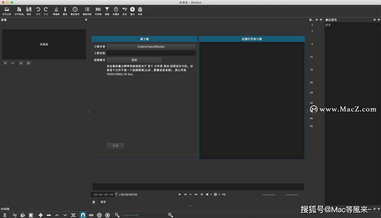The height and width of the screenshot is (218, 381).
Task: Click the player volume speaker icon
Action: (224, 194)
